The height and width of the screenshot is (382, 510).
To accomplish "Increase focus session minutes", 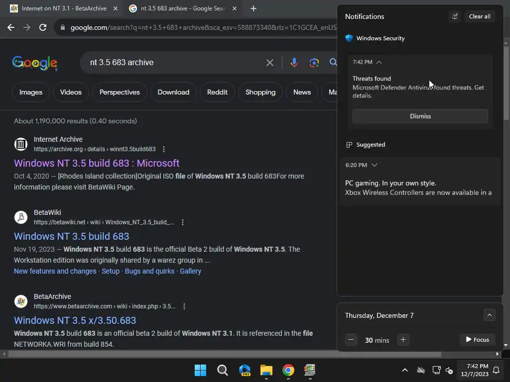I will pyautogui.click(x=403, y=340).
